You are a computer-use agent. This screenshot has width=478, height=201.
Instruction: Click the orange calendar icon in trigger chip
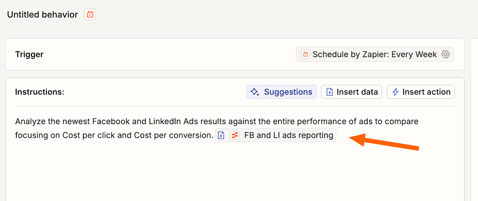(306, 54)
